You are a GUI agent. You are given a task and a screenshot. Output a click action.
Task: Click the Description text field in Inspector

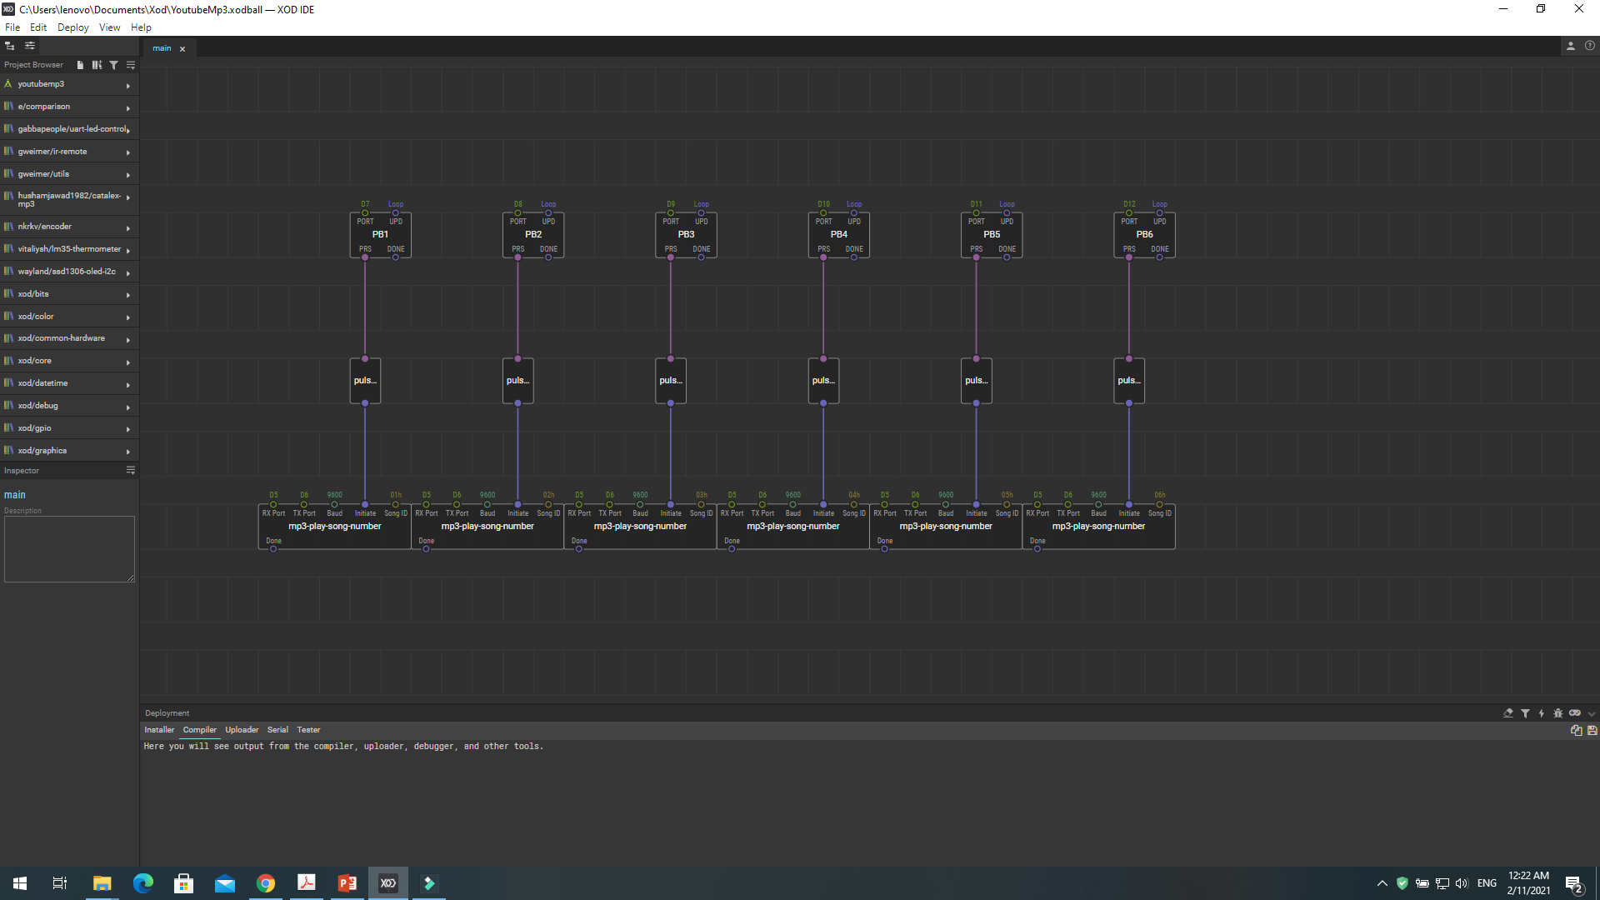tap(69, 548)
